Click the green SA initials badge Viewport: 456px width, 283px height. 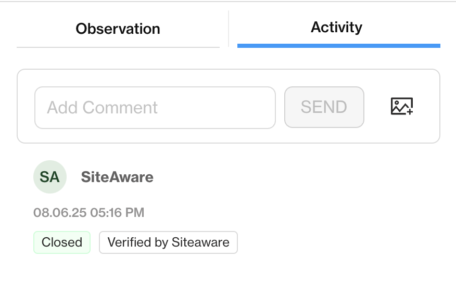point(50,177)
